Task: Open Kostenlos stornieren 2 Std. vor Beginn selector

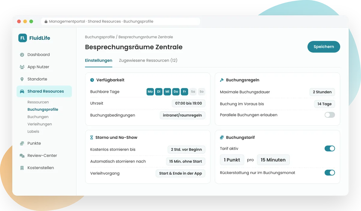Action: tap(187, 149)
